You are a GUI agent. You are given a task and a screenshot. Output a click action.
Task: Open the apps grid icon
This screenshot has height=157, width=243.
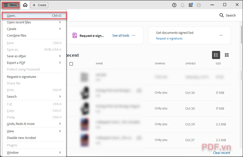pos(191,5)
